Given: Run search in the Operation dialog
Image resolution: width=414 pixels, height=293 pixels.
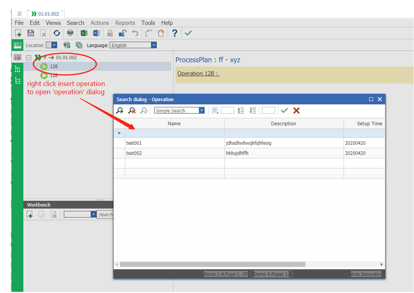Looking at the screenshot, I should tap(120, 111).
